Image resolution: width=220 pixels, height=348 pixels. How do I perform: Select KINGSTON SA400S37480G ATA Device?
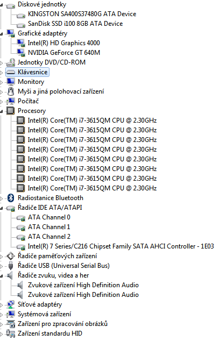[82, 14]
